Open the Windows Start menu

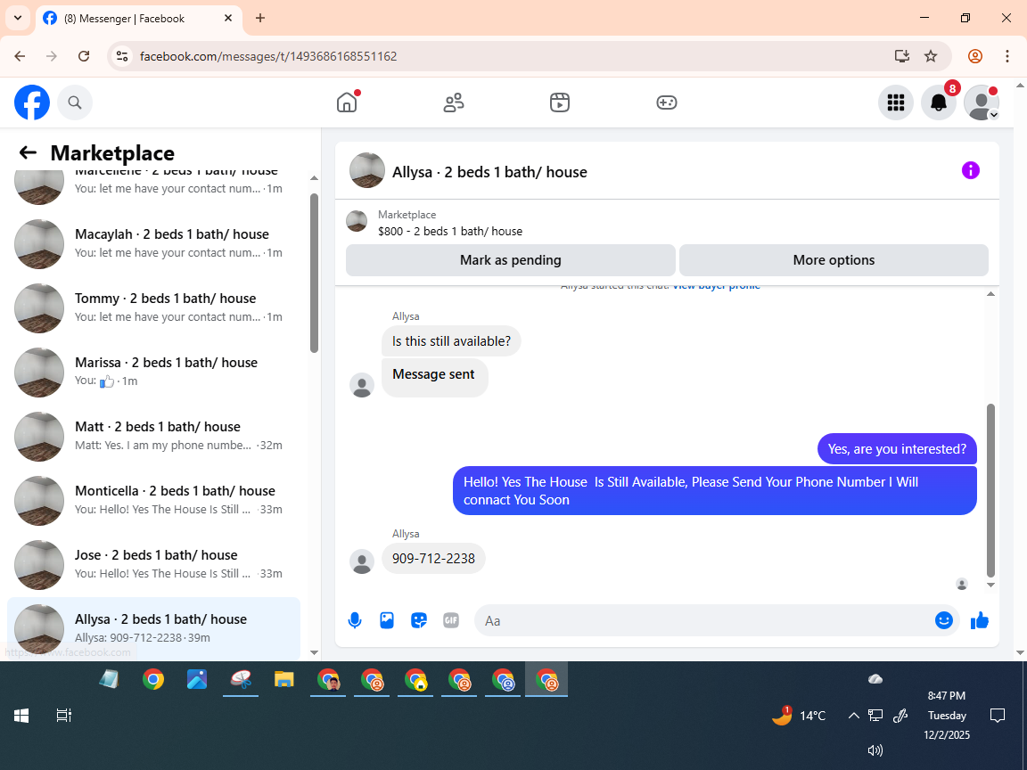pyautogui.click(x=21, y=716)
